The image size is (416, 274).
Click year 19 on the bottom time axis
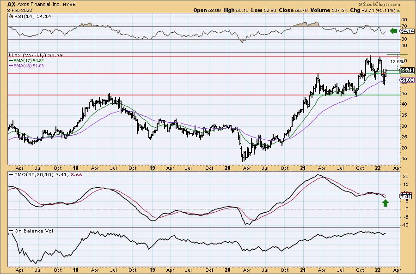[x=152, y=270]
